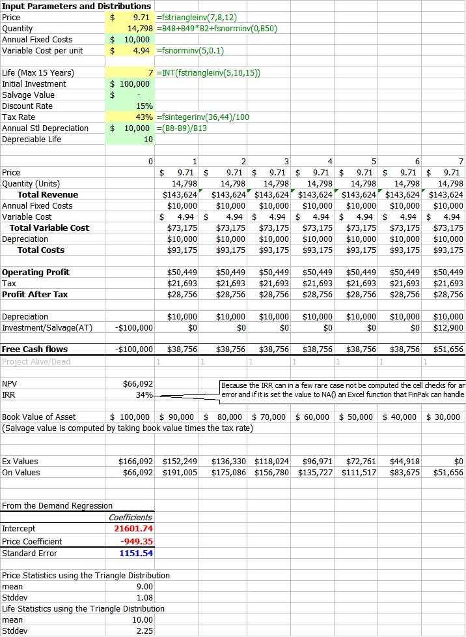Click the Quantity input cell in the parameters section

coord(131,29)
